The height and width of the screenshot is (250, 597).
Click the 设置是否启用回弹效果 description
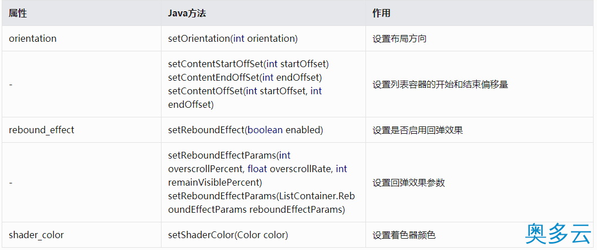point(417,130)
